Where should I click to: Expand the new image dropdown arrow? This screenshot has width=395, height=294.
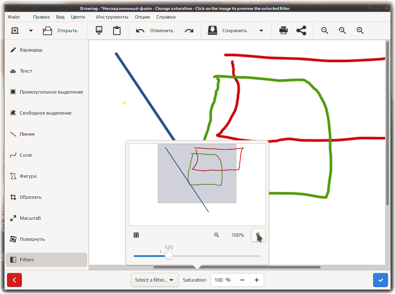(x=31, y=31)
